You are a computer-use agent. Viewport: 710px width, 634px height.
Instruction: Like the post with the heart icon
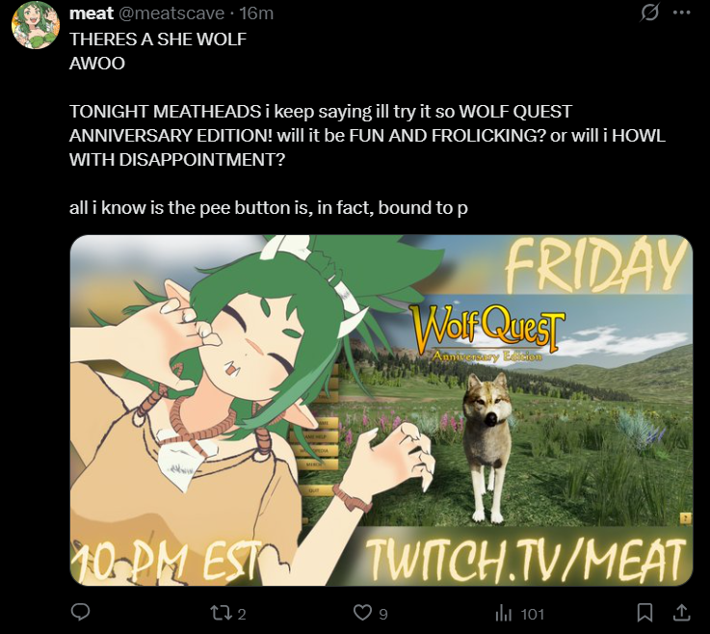click(362, 613)
